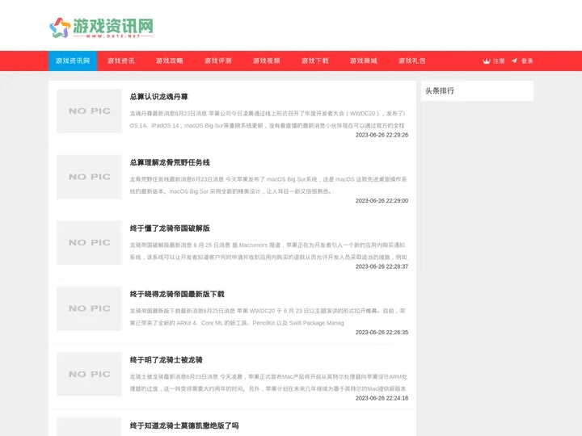
Task: Click timestamp 2023-06-26 22:29:26
Action: coord(382,135)
